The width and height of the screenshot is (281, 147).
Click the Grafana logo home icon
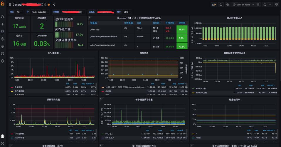click(x=3, y=4)
